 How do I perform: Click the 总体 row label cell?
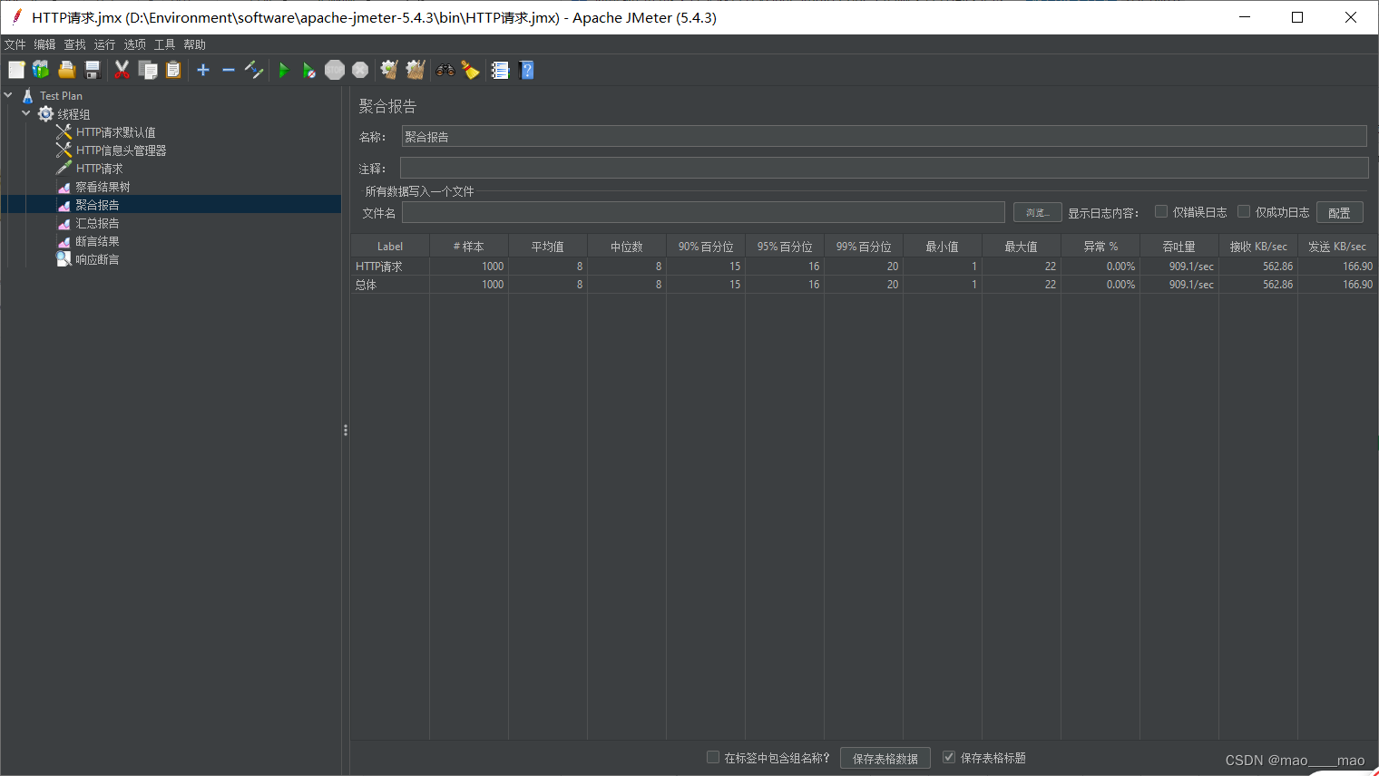(390, 284)
